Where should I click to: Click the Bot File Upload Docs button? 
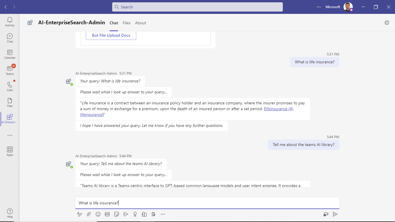(111, 35)
